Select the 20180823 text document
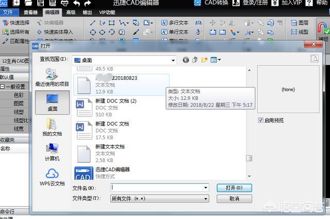Screen dimensions: 330x219 (x=121, y=85)
